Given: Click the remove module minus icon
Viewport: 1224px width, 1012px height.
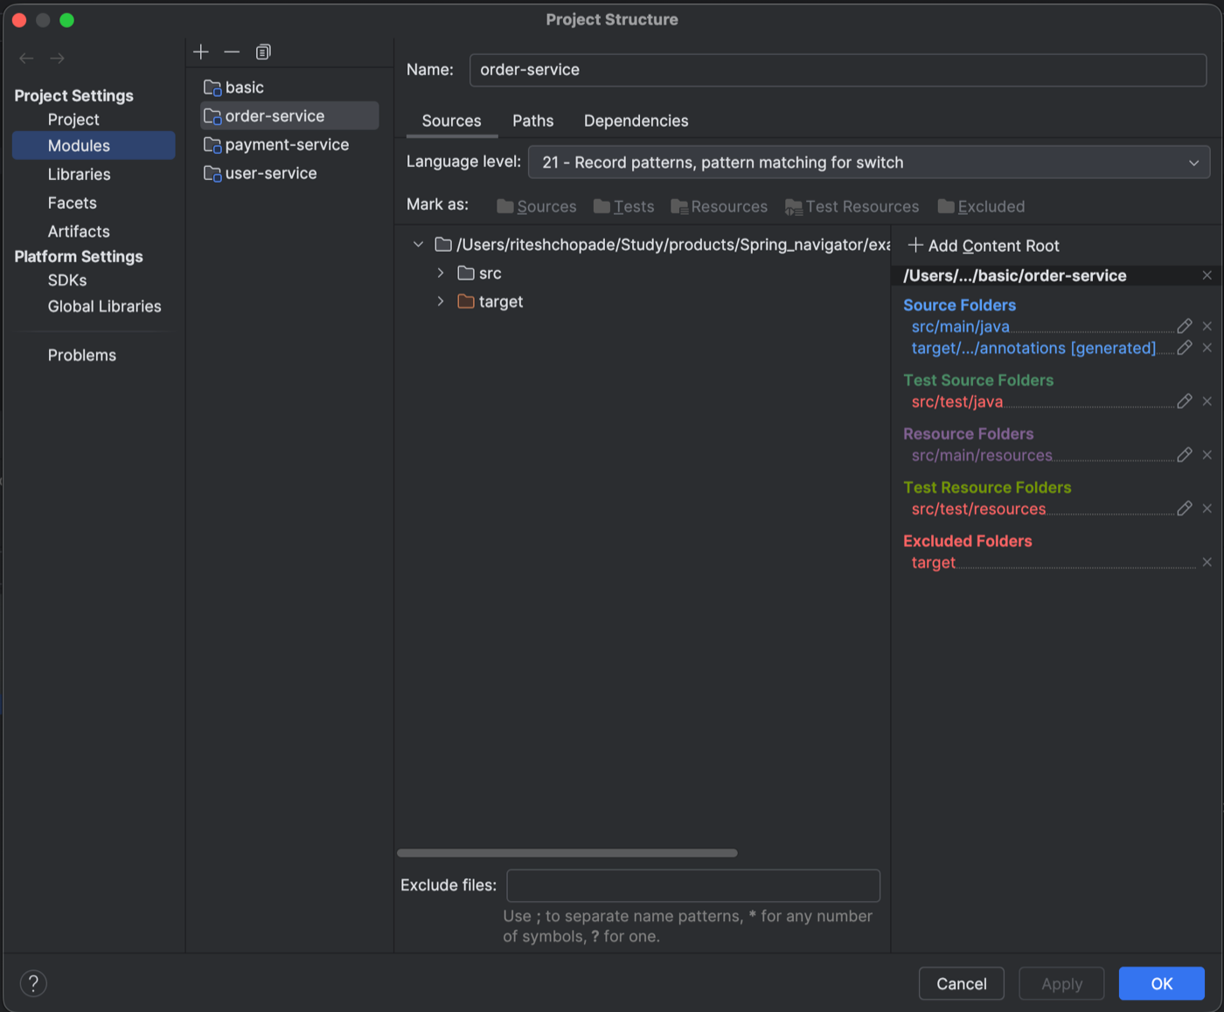Looking at the screenshot, I should coord(232,52).
